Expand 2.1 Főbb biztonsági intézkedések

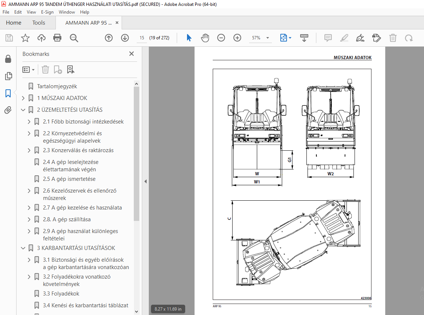(29, 122)
